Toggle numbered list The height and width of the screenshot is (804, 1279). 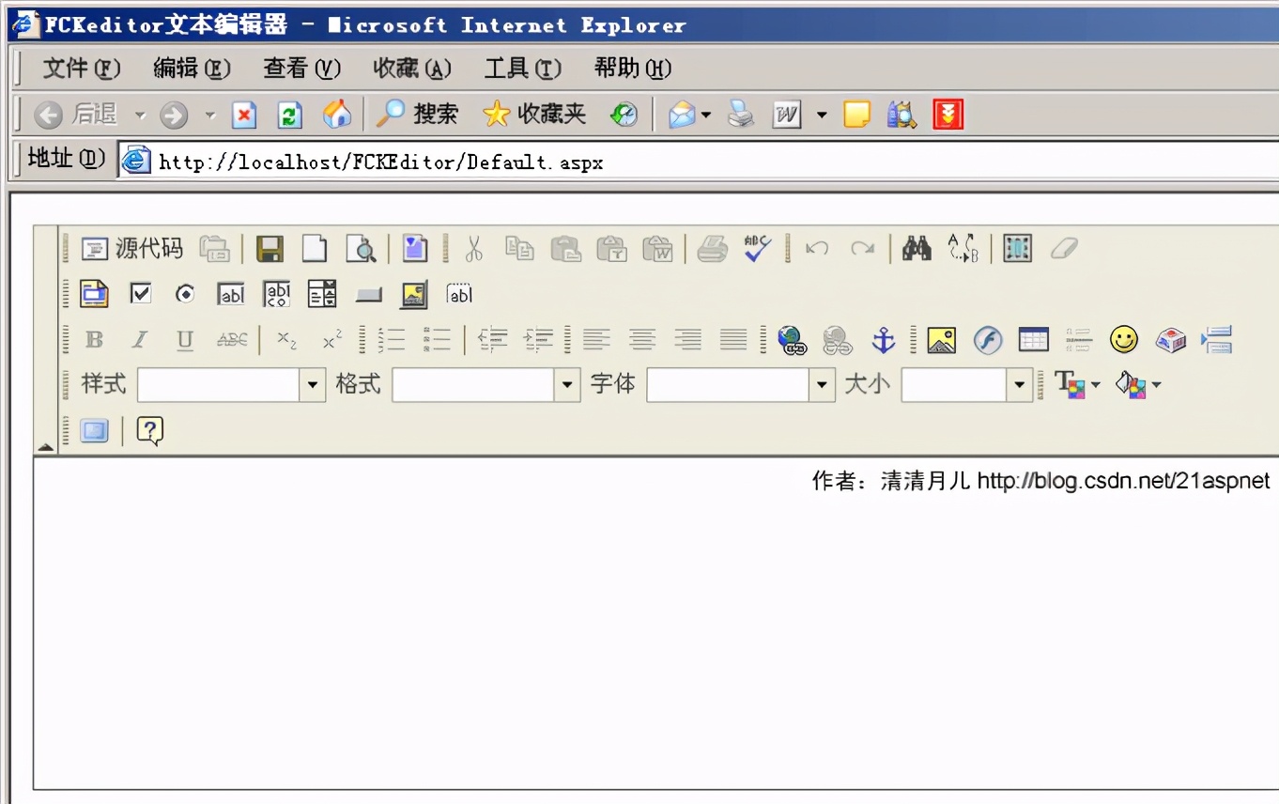pos(391,340)
